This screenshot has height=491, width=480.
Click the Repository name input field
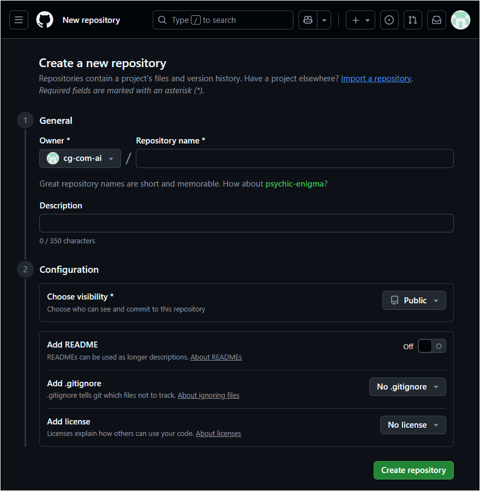point(295,159)
